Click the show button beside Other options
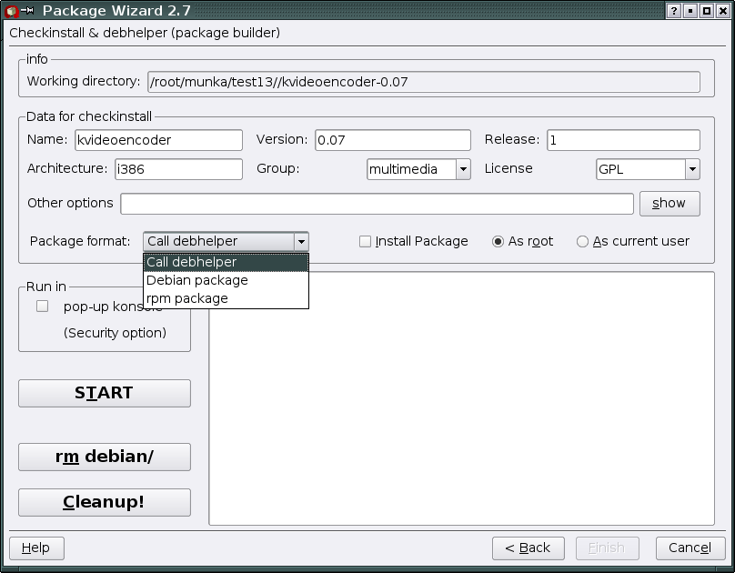 point(670,204)
